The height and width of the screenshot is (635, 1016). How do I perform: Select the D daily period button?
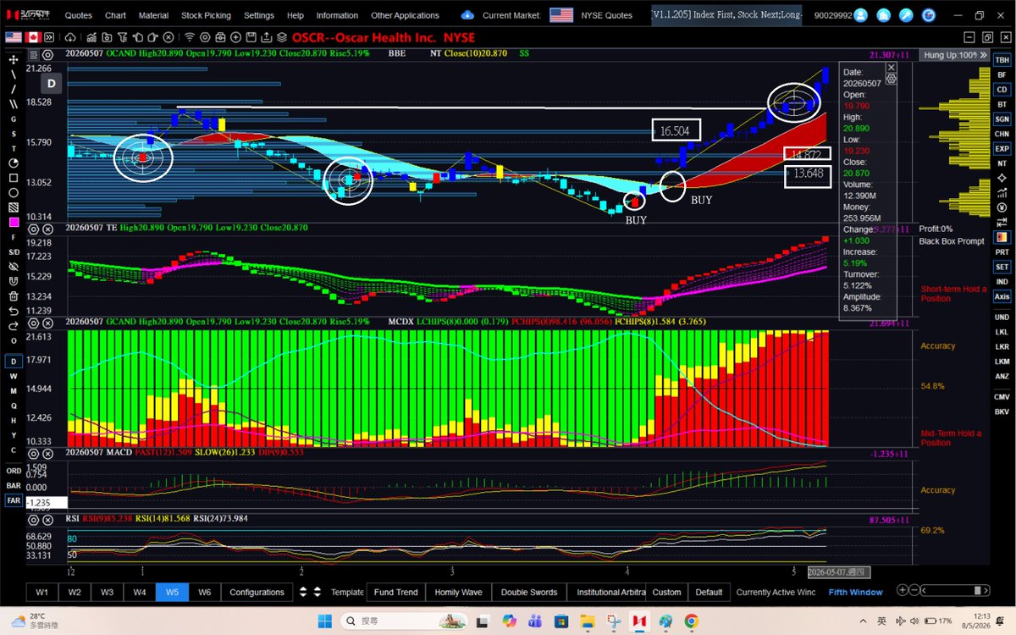(14, 361)
